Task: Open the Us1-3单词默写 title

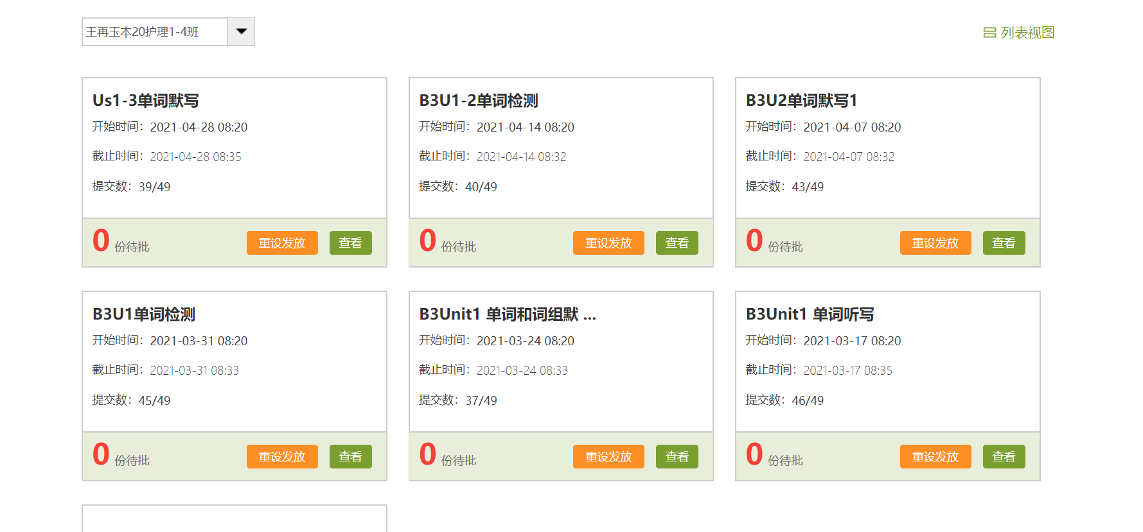Action: 146,101
